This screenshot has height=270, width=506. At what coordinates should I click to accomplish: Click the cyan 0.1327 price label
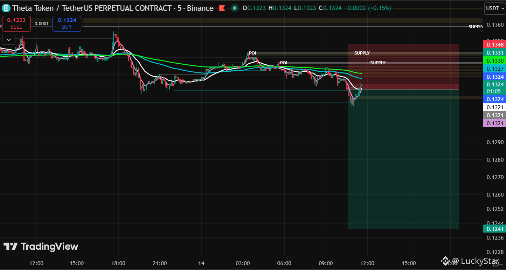coord(494,69)
